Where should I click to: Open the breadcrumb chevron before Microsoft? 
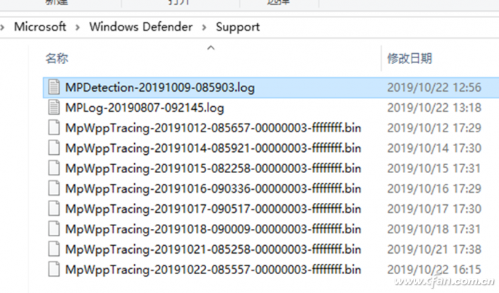[x=4, y=28]
